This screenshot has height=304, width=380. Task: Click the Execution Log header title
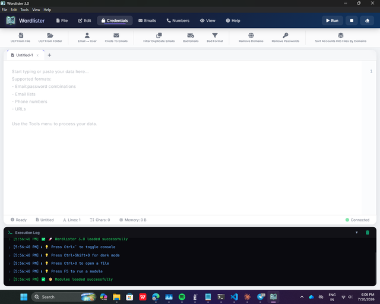tap(27, 233)
